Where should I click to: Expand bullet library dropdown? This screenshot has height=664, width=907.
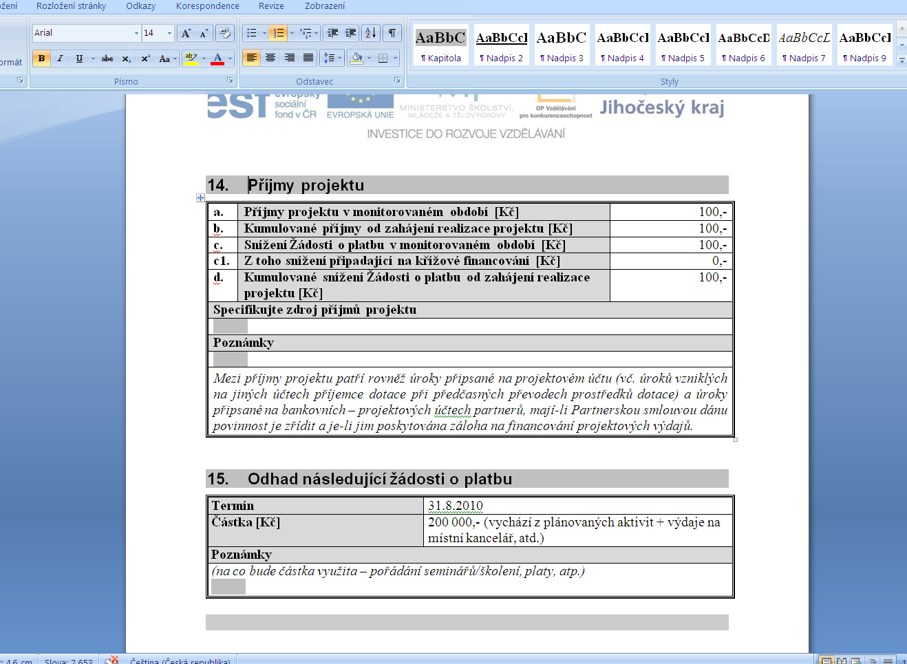click(x=264, y=33)
